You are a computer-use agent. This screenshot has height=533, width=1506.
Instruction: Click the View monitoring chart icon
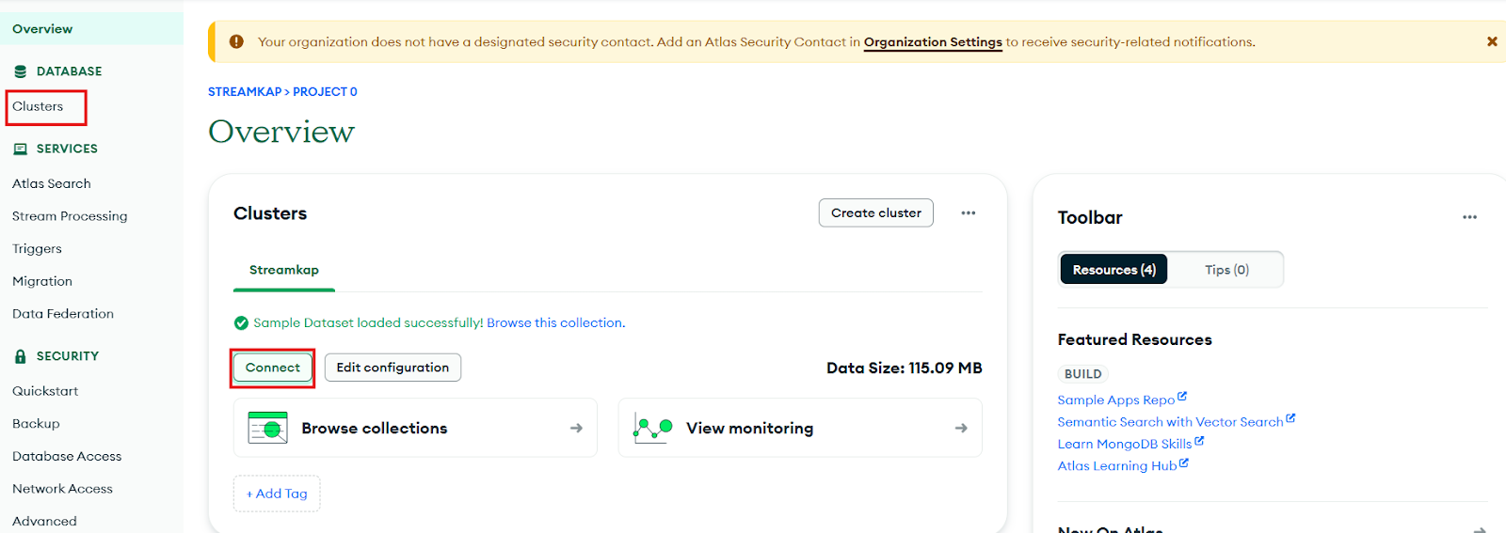click(653, 428)
